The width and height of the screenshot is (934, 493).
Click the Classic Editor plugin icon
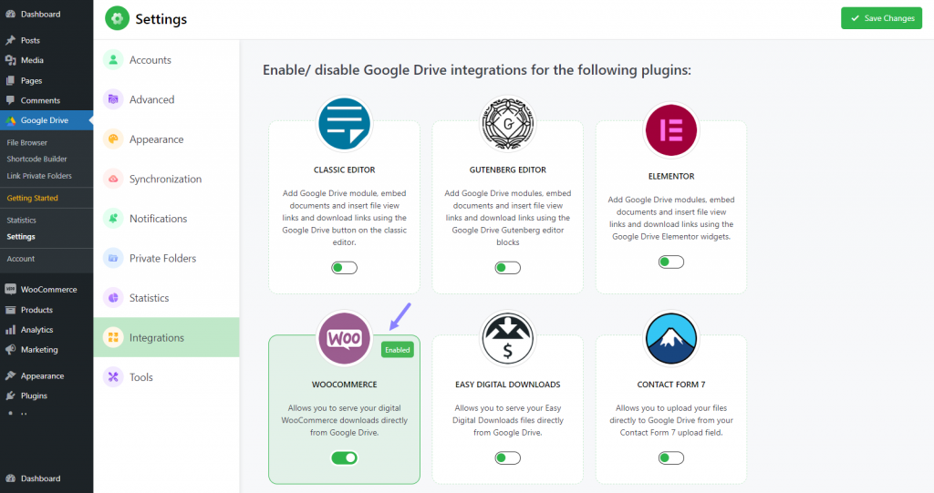(x=344, y=124)
